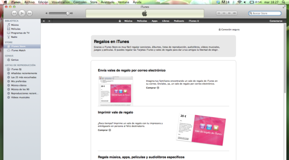This screenshot has height=160, width=289.
Task: Select Radio in the library sidebar
Action: (x=22, y=37)
